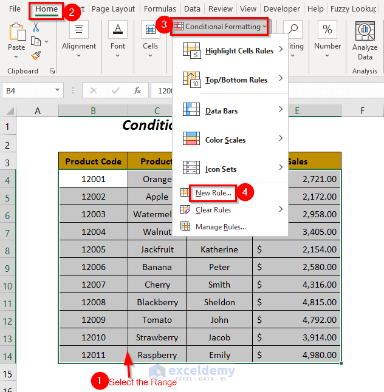Open the Help tab

315,9
